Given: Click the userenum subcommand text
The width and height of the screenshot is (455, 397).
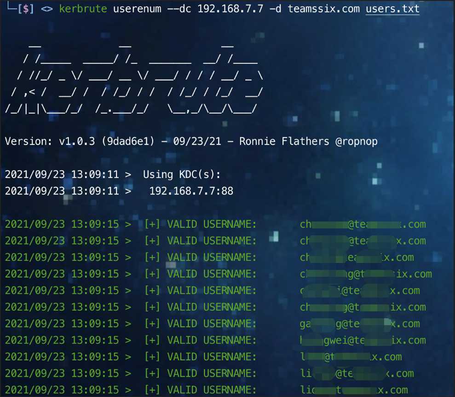Looking at the screenshot, I should click(137, 9).
